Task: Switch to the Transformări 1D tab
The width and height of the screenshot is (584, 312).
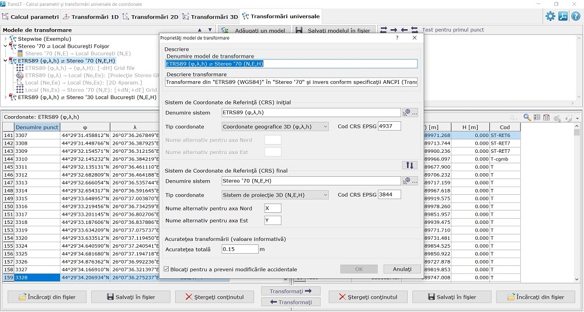Action: pos(91,17)
